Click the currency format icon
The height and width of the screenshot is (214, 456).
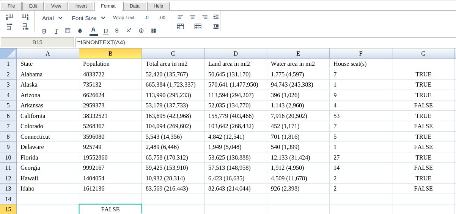pos(141,31)
